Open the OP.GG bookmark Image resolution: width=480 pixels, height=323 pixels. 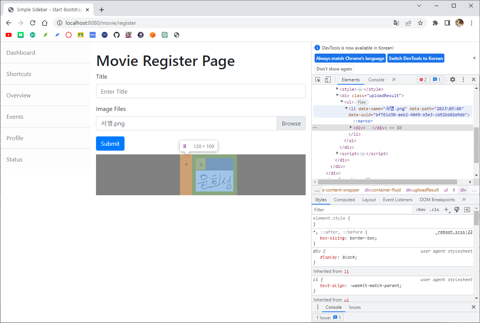pos(93,35)
